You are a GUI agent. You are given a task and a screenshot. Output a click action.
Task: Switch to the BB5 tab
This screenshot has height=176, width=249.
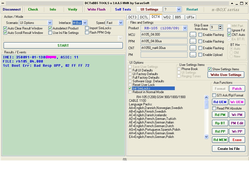[x=178, y=17]
